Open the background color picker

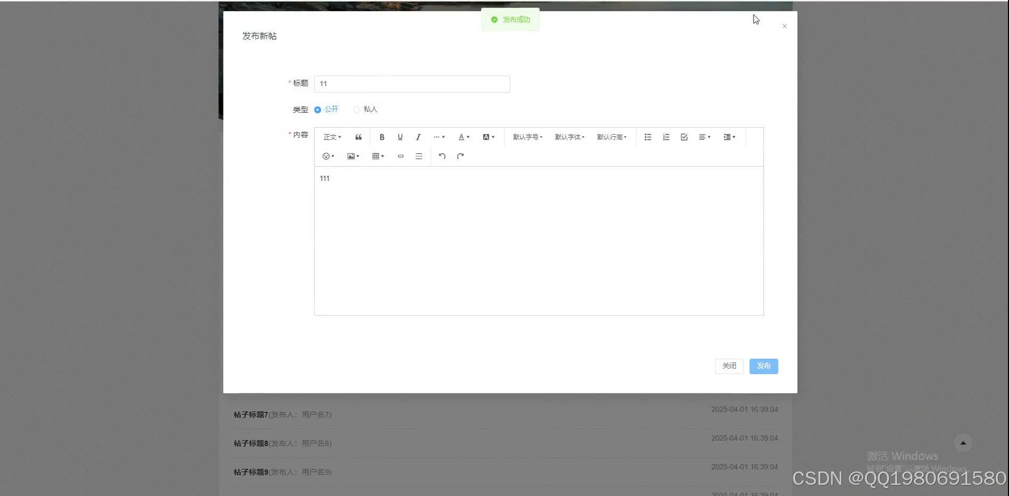click(489, 137)
